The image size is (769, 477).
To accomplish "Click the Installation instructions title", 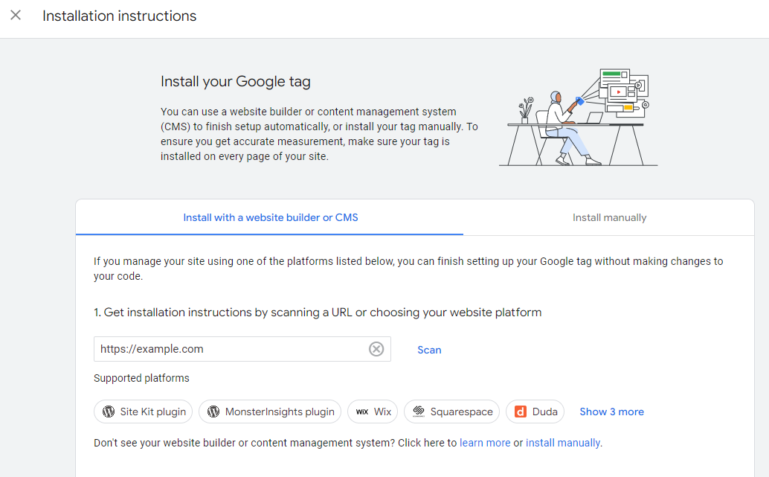I will pos(119,16).
